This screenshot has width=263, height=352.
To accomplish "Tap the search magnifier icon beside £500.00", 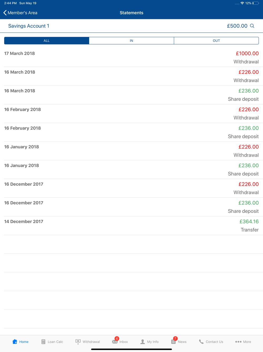I will click(252, 26).
